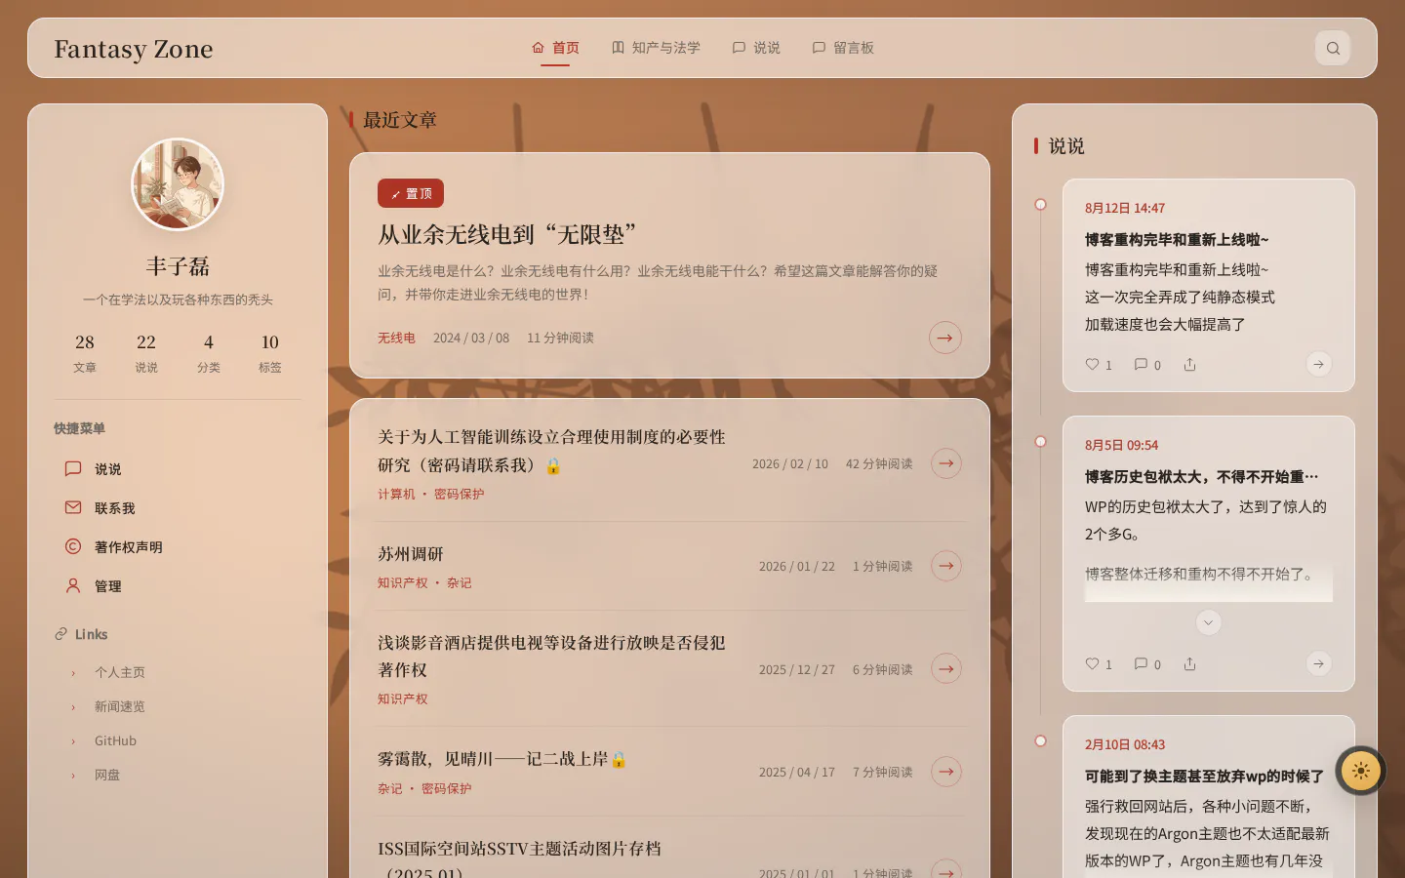Open 个人主页 link

[x=119, y=672]
